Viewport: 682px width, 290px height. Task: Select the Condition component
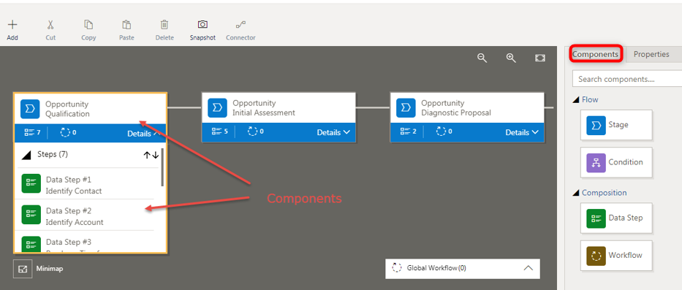pos(616,162)
